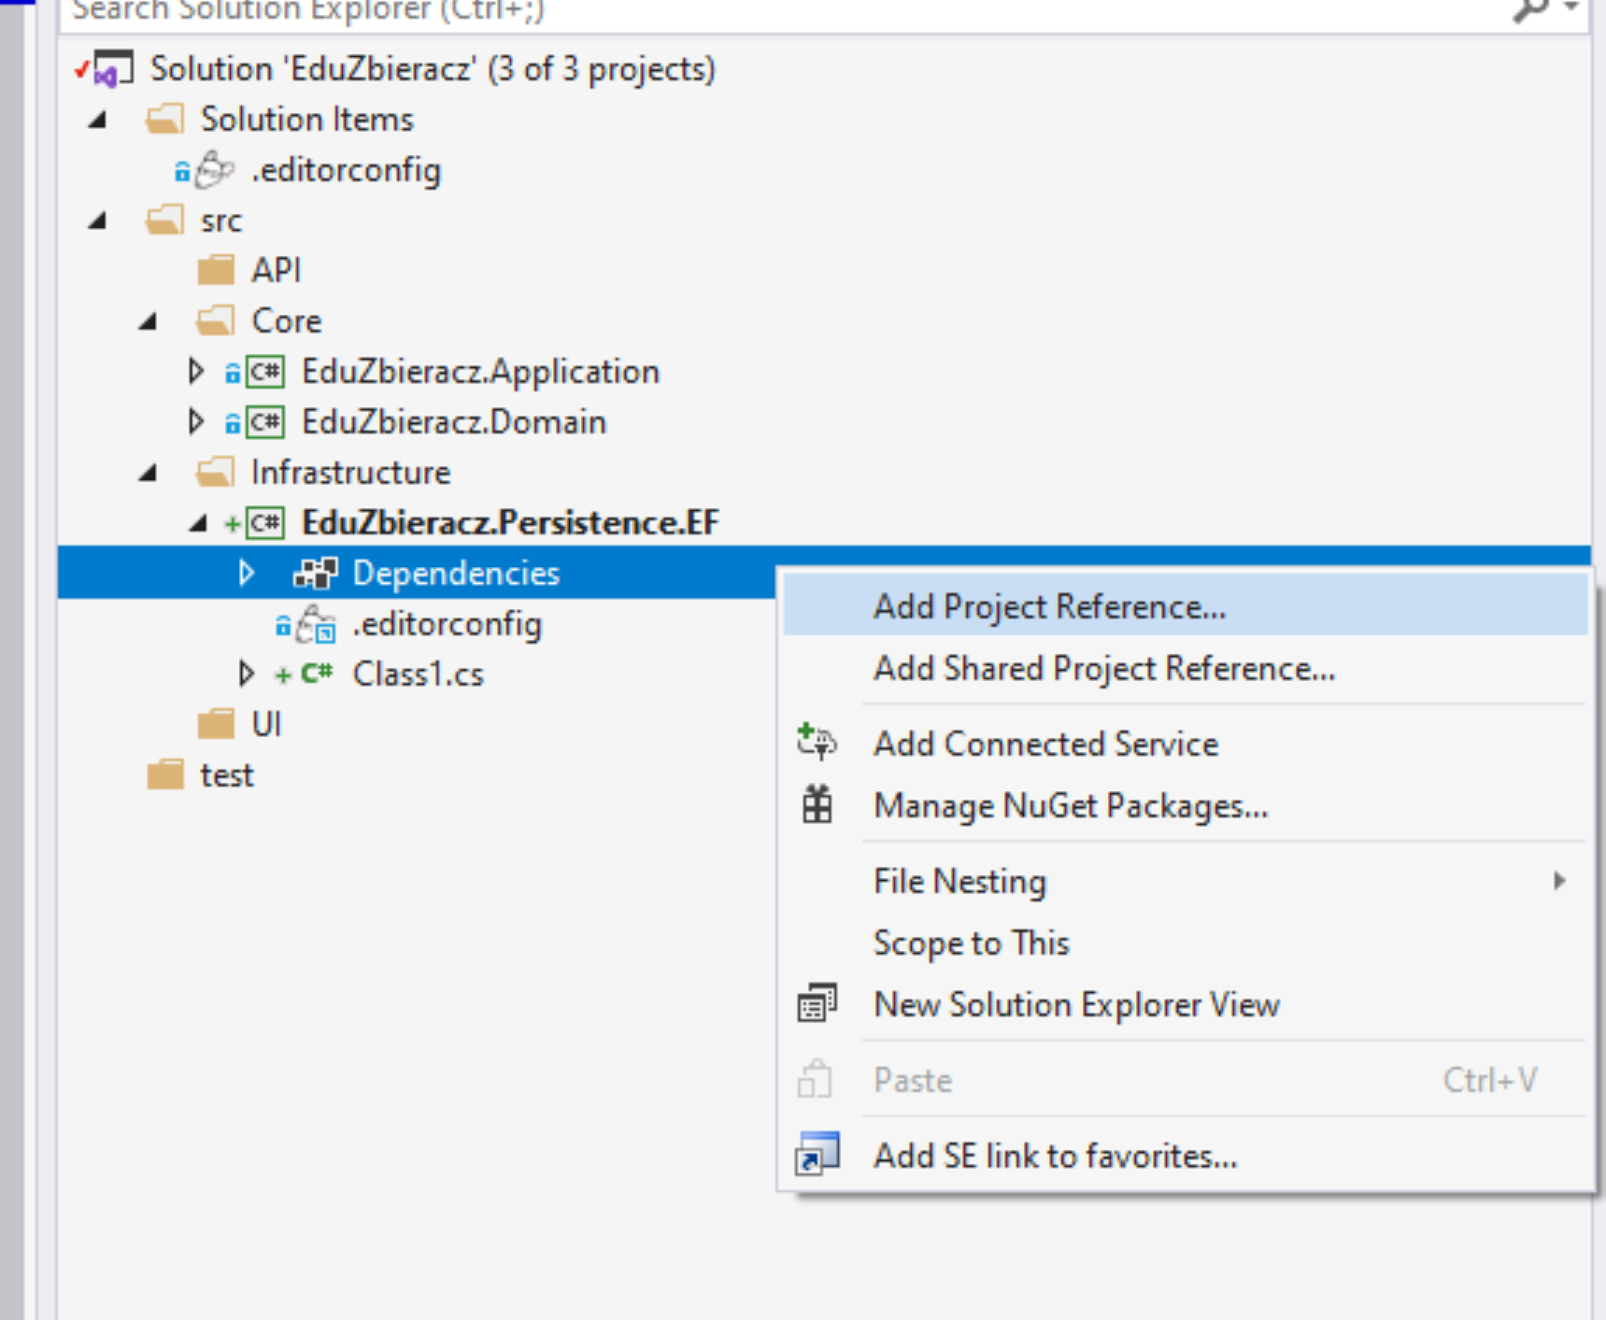Image resolution: width=1606 pixels, height=1320 pixels.
Task: Collapse the Solution Items folder
Action: [97, 120]
